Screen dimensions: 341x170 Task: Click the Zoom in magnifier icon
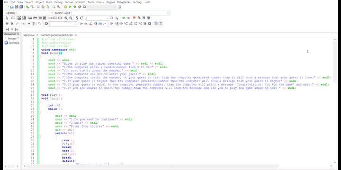pyautogui.click(x=66, y=18)
